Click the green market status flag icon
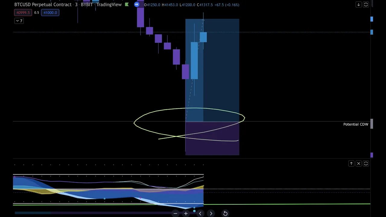The height and width of the screenshot is (217, 386). 127,5
